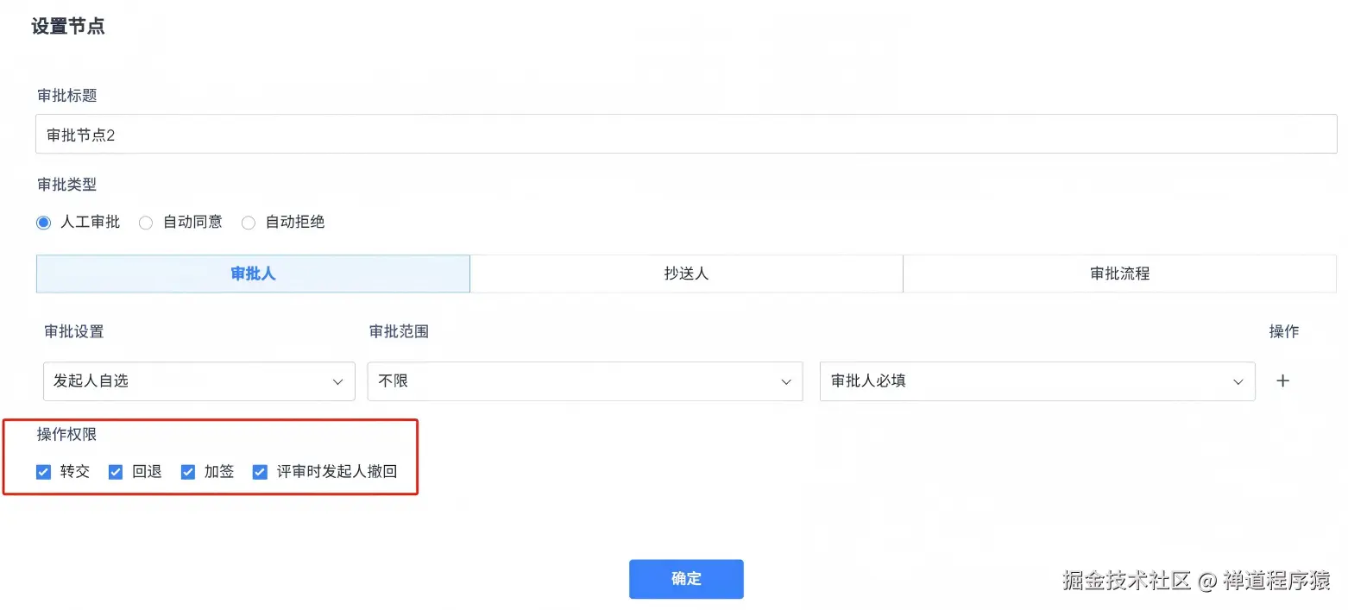Click the 操作权限 section label
This screenshot has width=1348, height=610.
pos(67,434)
